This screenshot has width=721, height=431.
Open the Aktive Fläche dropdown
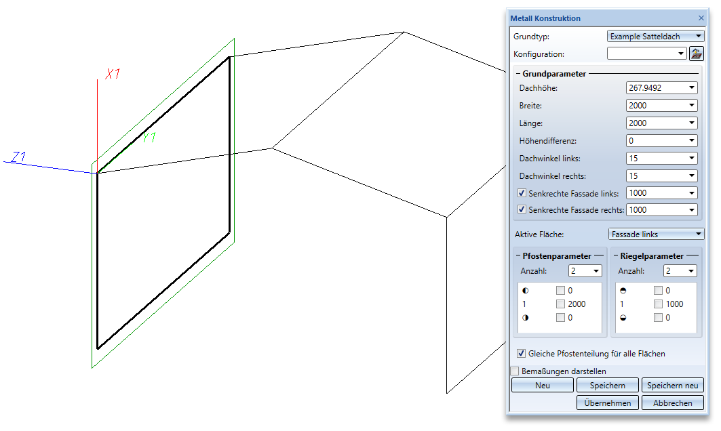pos(656,234)
